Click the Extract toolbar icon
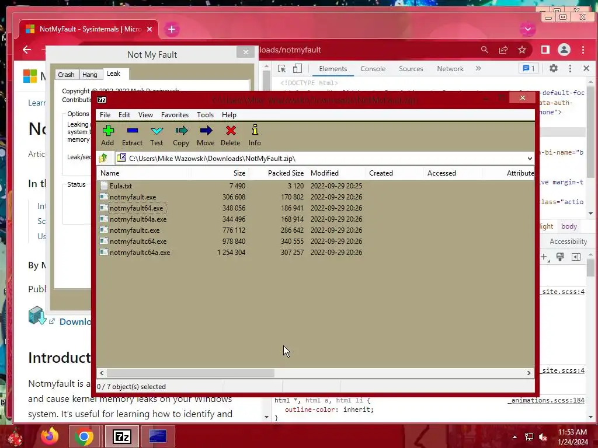The height and width of the screenshot is (448, 598). [x=132, y=135]
